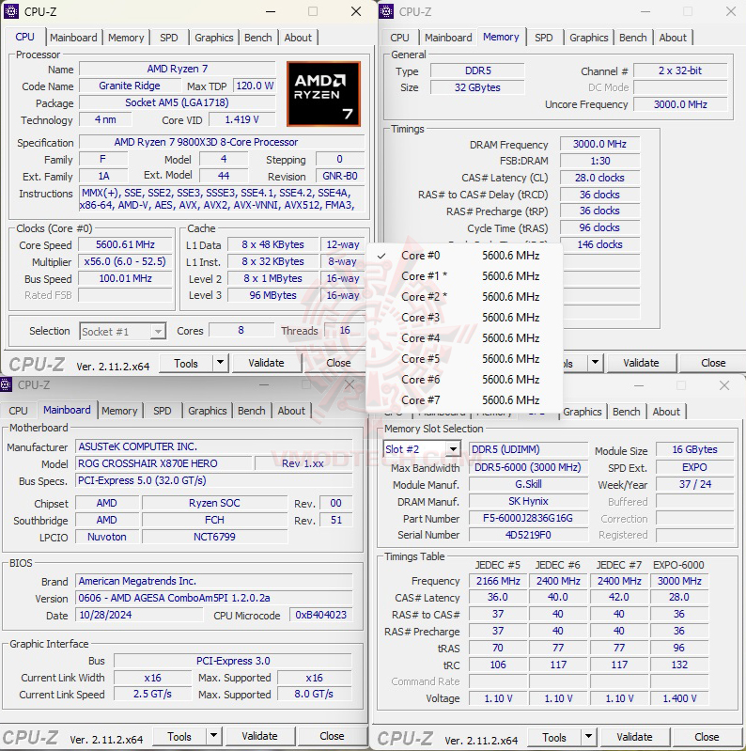Click the CPU Microcode value 0xB404023

point(320,615)
